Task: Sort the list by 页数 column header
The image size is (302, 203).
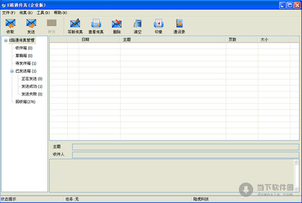Action: [232, 39]
